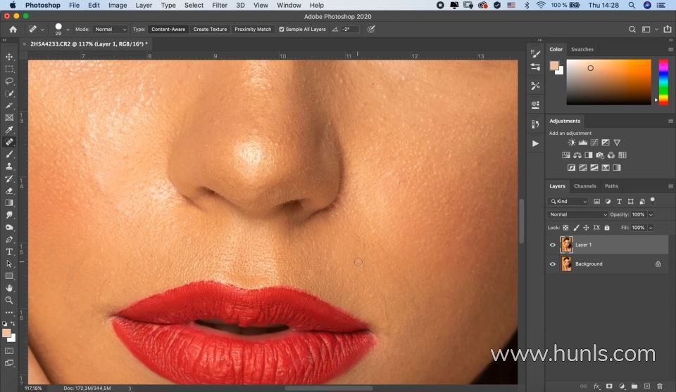Hide Layer 1 using its eye icon

[552, 244]
